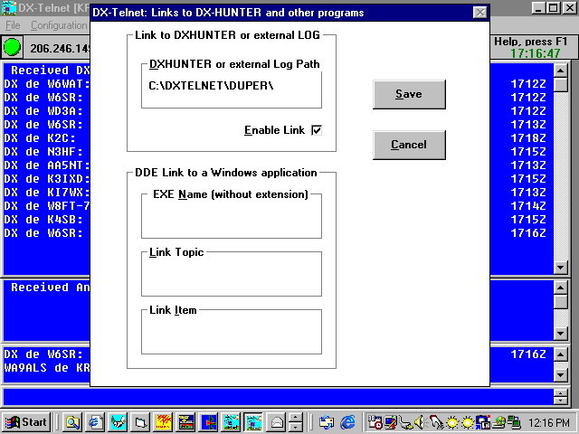Click the WA9ALS de KR line
The height and width of the screenshot is (434, 579).
[x=47, y=368]
